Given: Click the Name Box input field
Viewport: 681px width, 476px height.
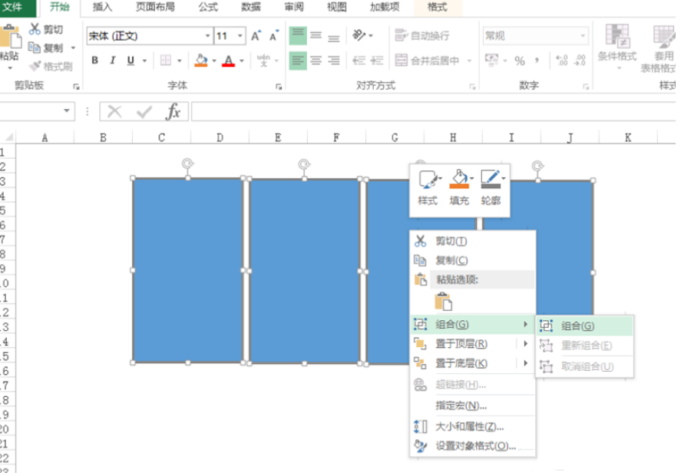Looking at the screenshot, I should (x=31, y=111).
